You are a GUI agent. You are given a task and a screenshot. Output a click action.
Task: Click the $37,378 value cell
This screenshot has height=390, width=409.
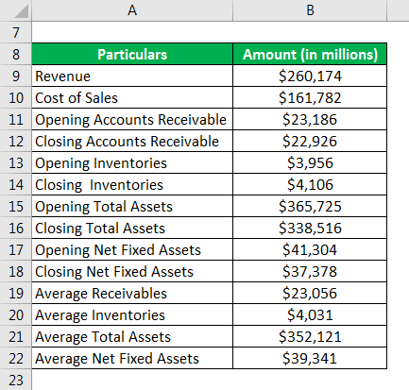tap(310, 271)
